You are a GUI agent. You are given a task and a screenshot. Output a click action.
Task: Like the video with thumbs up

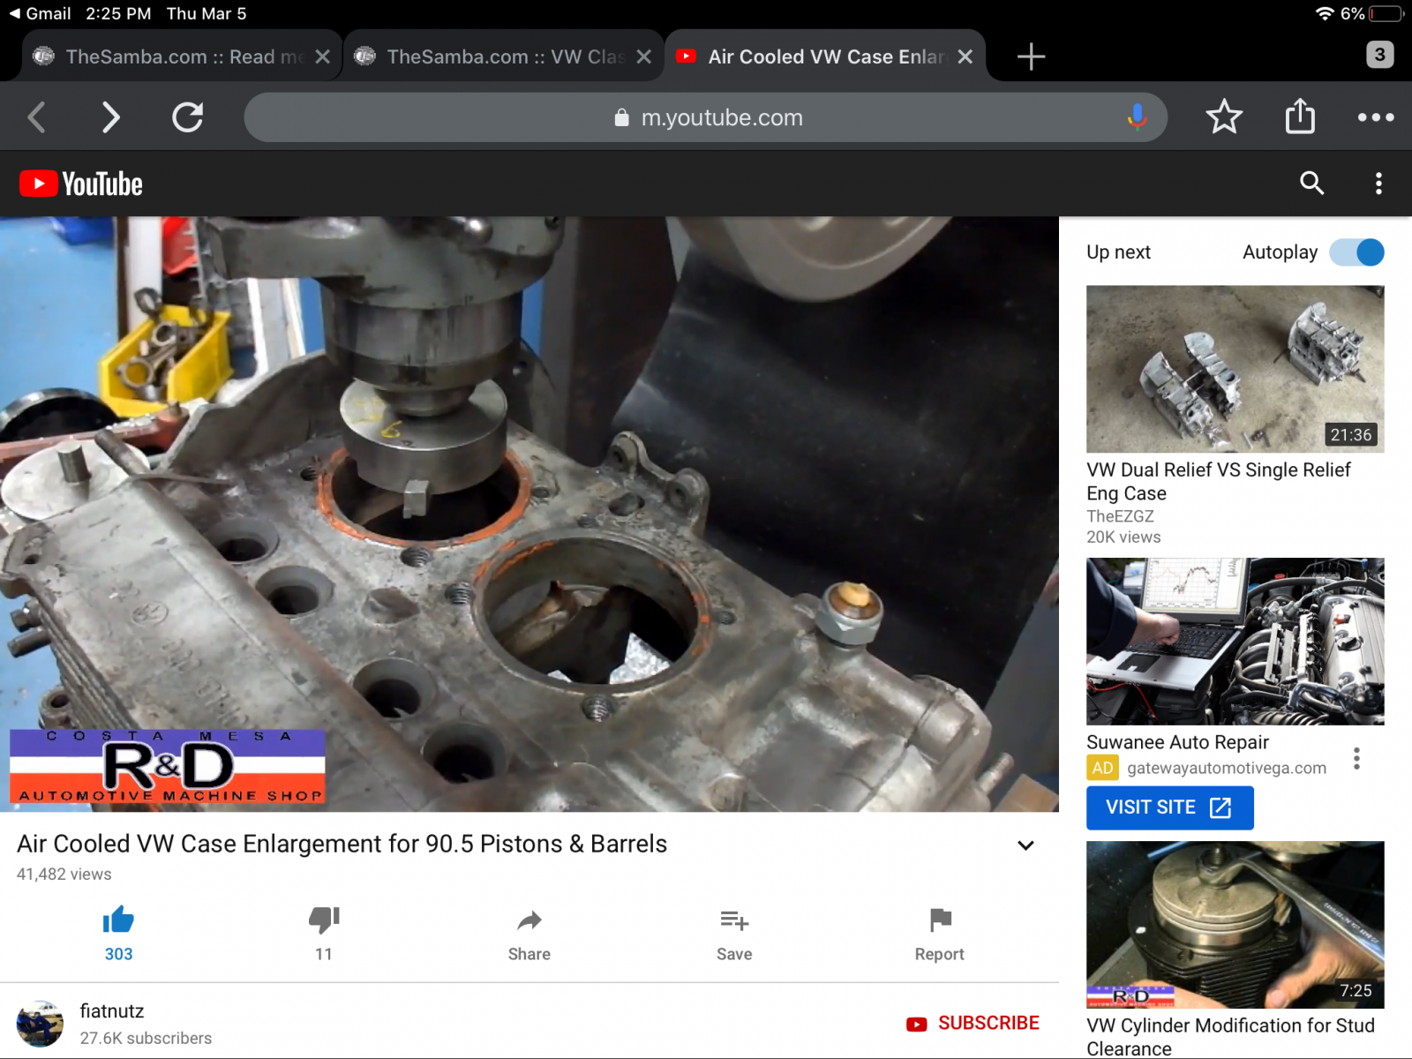pos(118,920)
